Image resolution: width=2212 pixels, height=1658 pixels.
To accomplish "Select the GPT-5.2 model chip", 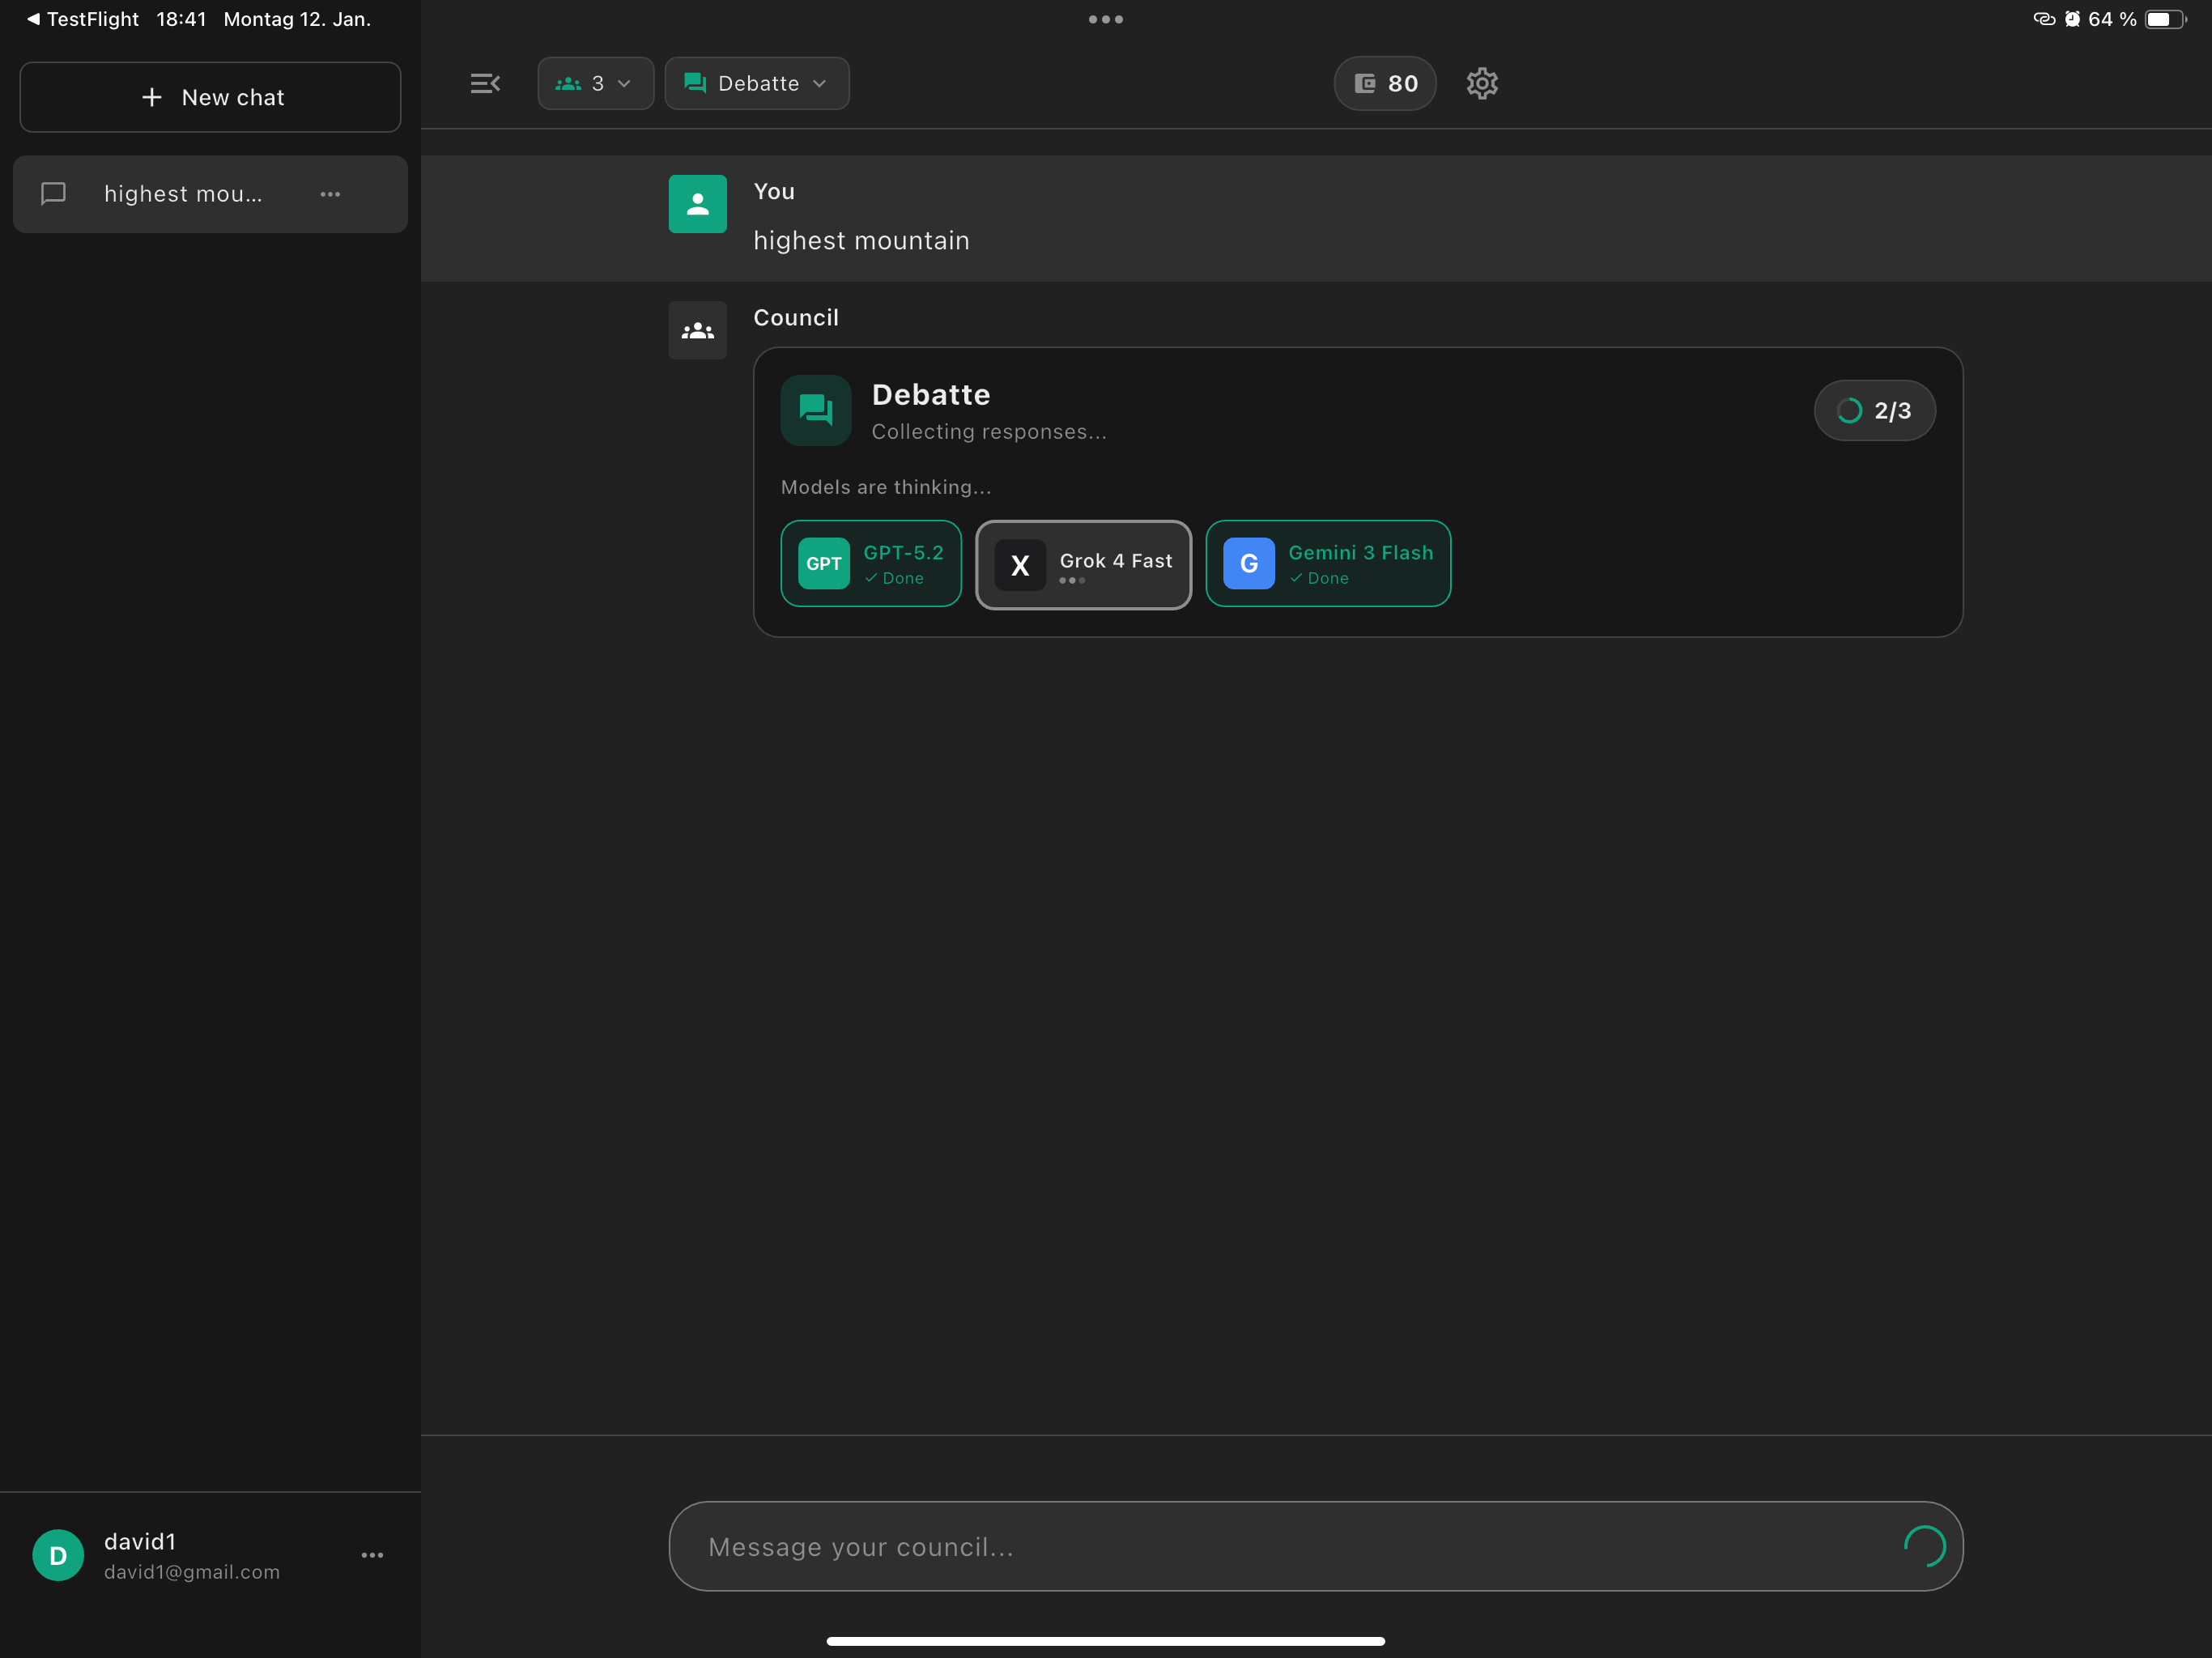I will pos(871,563).
